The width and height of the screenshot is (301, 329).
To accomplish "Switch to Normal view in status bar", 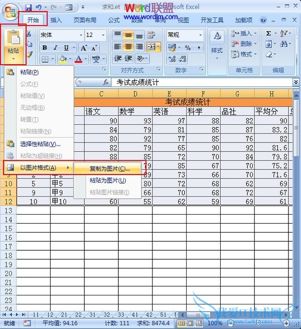I will tap(182, 323).
